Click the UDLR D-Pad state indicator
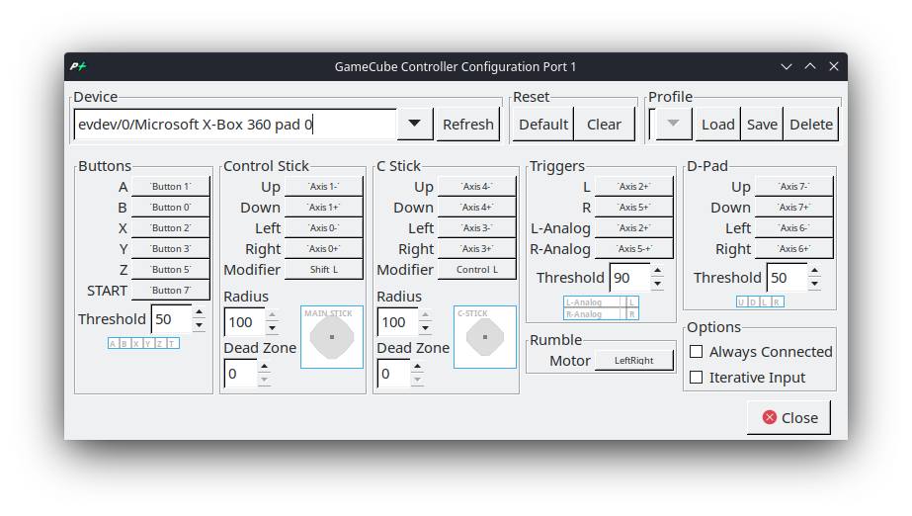This screenshot has width=912, height=516. pos(760,301)
